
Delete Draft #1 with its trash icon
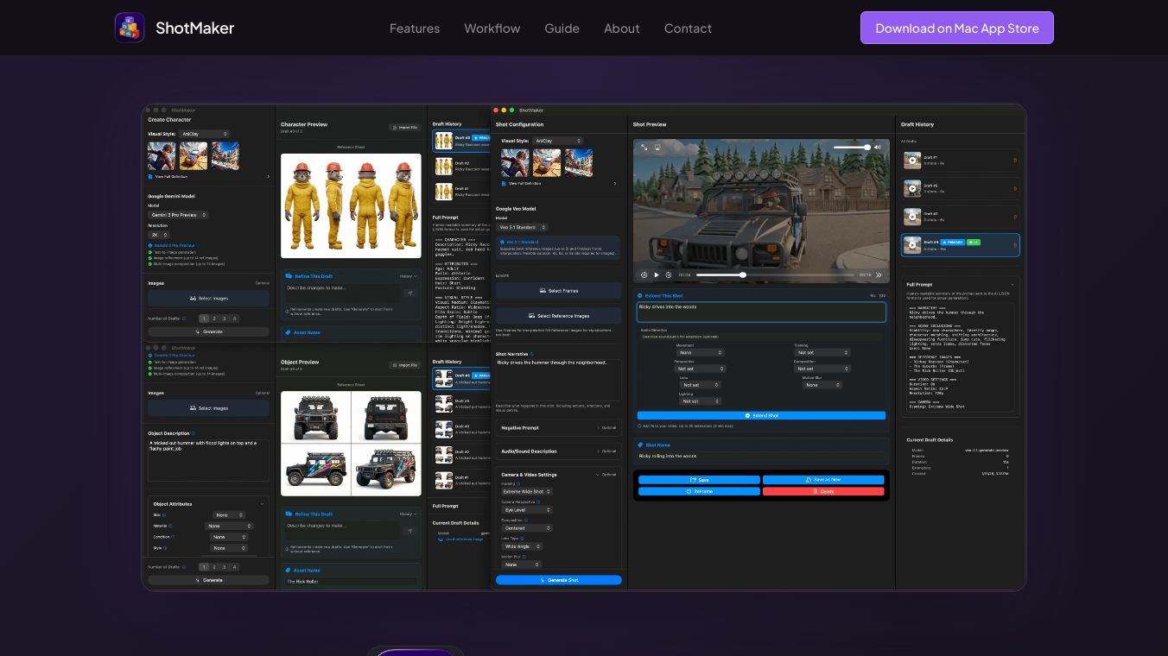(x=1014, y=161)
